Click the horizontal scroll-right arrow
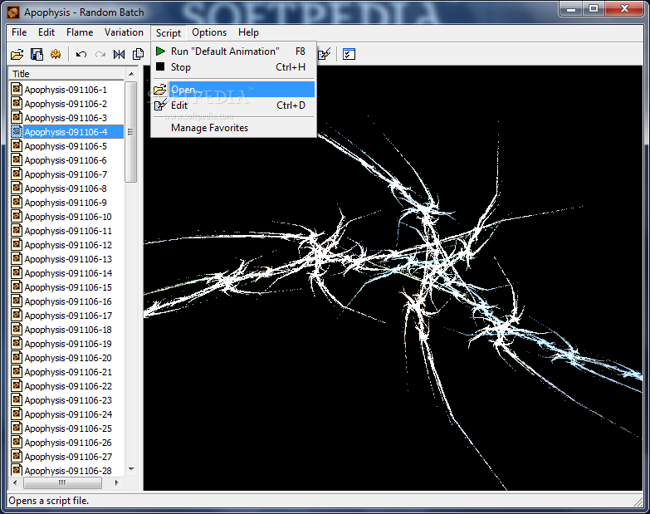Screen dimensions: 650x514 pyautogui.click(x=116, y=482)
